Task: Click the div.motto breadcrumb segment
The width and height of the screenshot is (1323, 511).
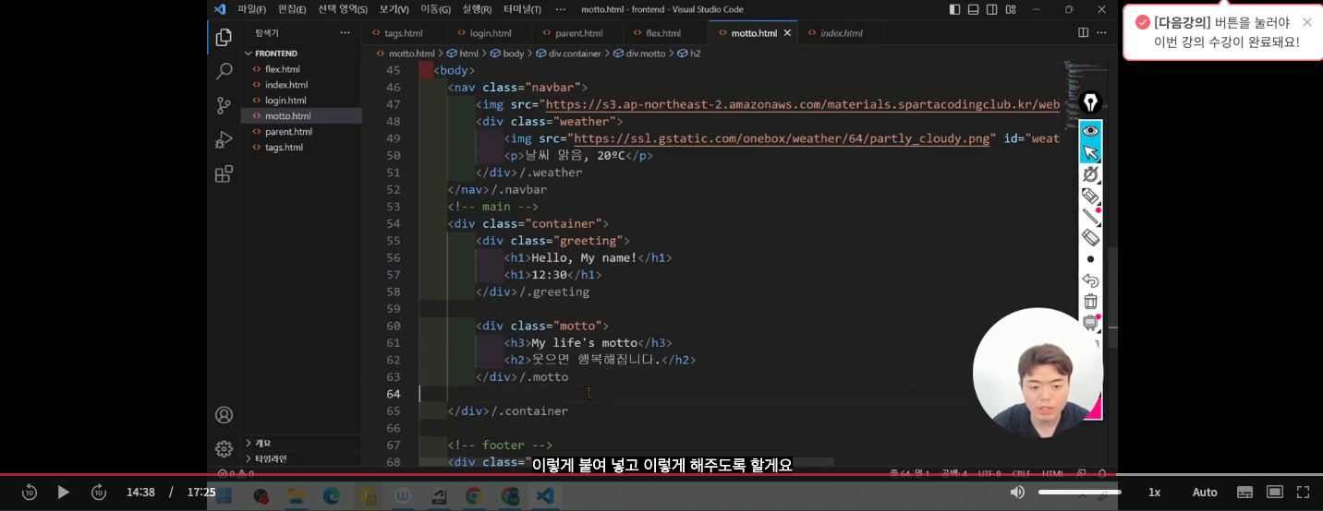Action: pos(639,53)
